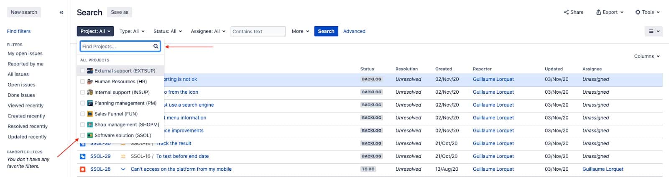Select the Updated recently filter
Screen dimensions: 669x177
(x=27, y=137)
